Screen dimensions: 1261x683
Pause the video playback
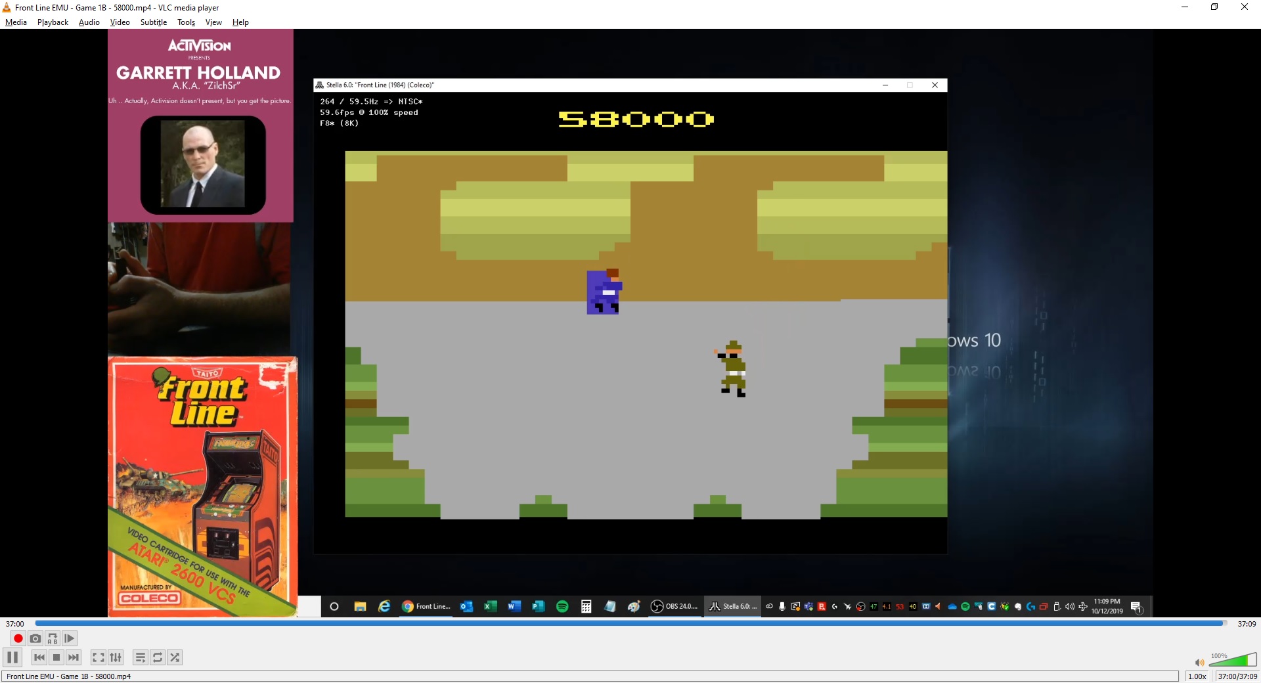point(12,657)
